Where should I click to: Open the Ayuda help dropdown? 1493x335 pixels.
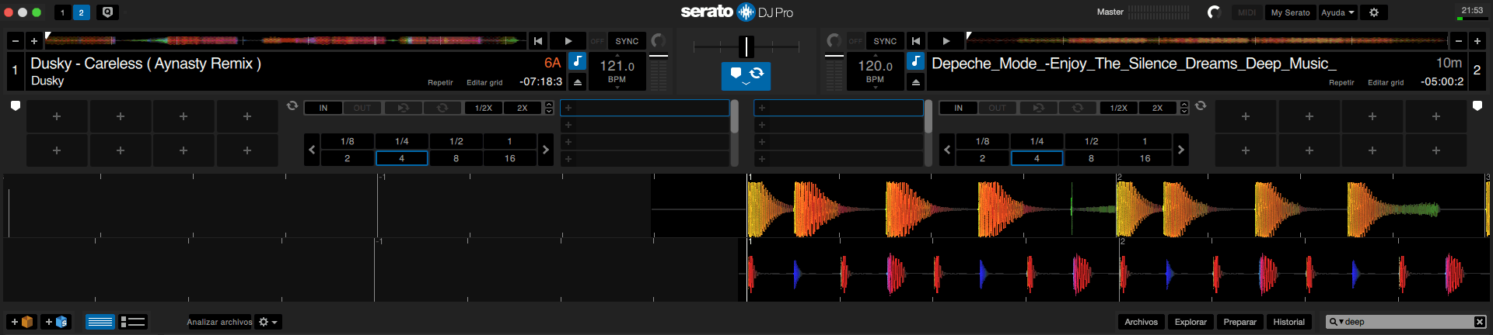(1337, 12)
